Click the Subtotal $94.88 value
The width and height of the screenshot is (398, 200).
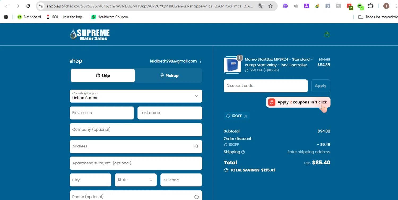[324, 131]
